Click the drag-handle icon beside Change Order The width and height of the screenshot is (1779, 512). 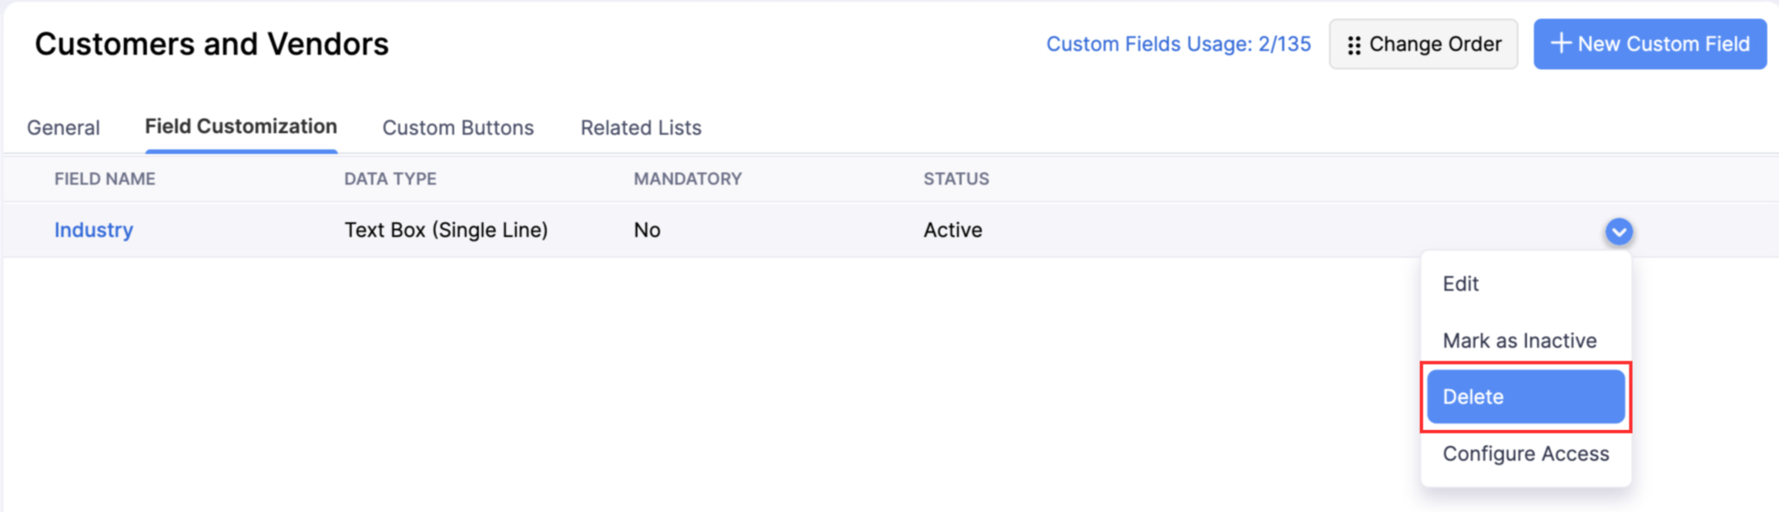point(1355,44)
